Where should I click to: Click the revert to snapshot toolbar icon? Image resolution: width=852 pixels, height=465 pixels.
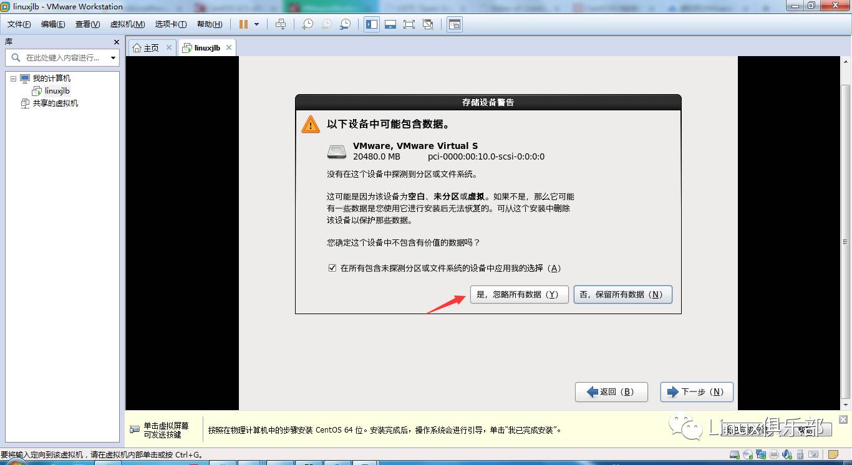[x=326, y=24]
